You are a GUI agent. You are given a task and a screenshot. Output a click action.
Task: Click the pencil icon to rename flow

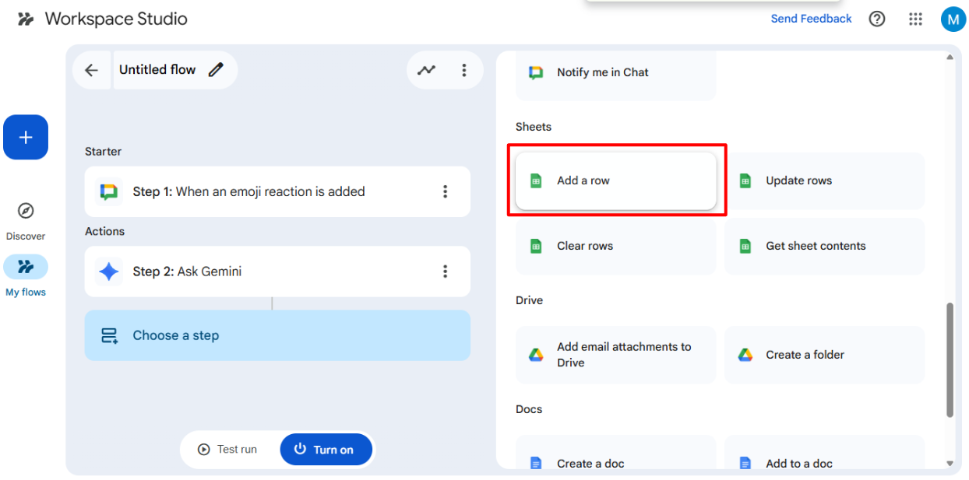click(x=216, y=70)
